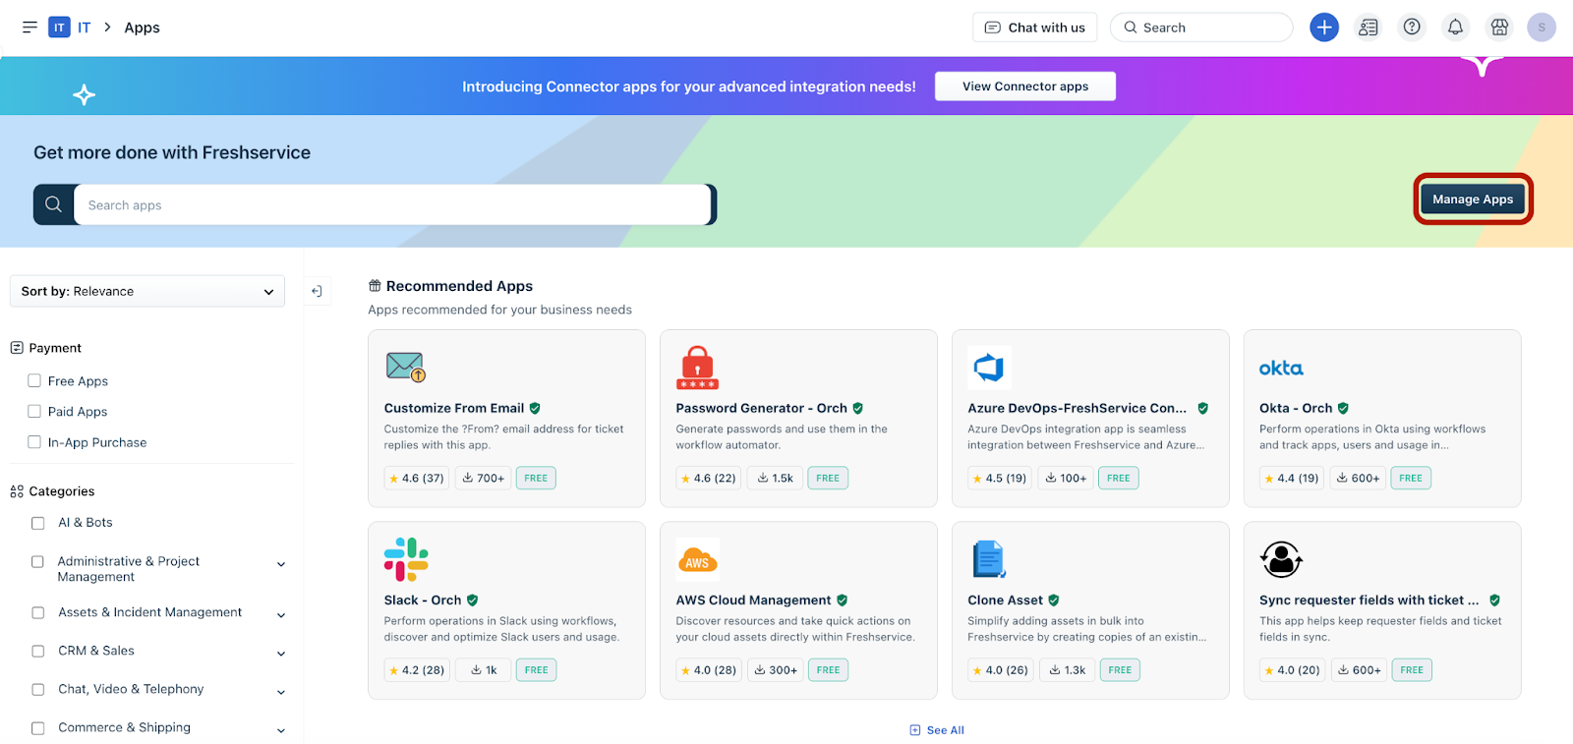The width and height of the screenshot is (1573, 744).
Task: Open the tasks checklist icon in header
Action: (1369, 28)
